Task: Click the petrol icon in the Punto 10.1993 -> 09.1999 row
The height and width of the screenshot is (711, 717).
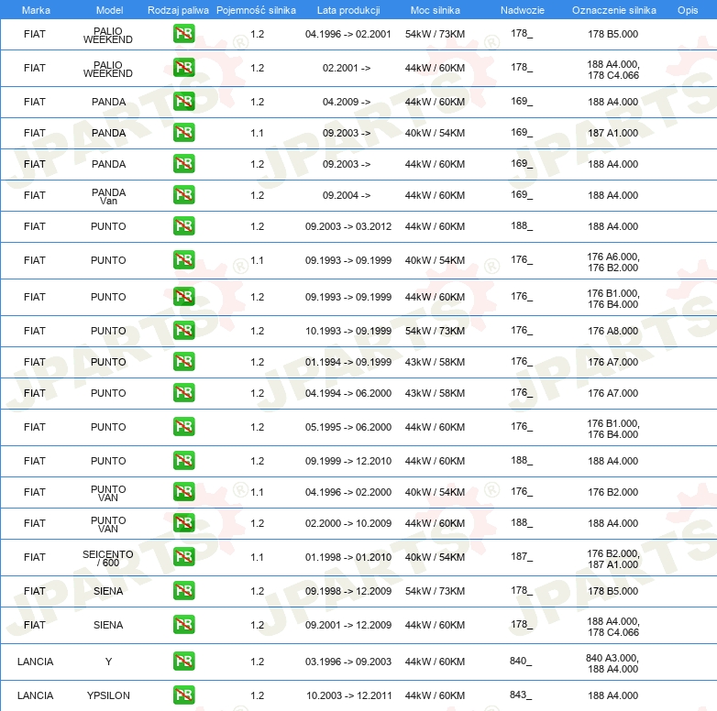Action: pos(183,331)
